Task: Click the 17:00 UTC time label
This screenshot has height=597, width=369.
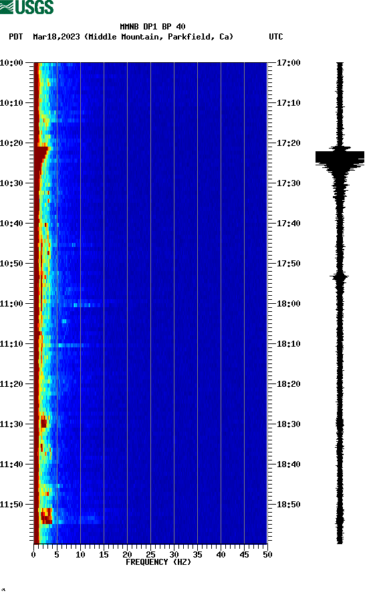Action: tap(288, 62)
